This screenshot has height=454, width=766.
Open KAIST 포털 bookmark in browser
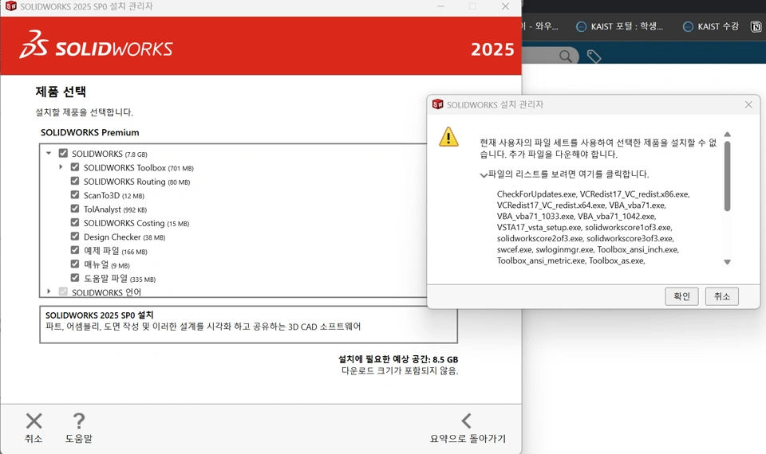coord(619,26)
